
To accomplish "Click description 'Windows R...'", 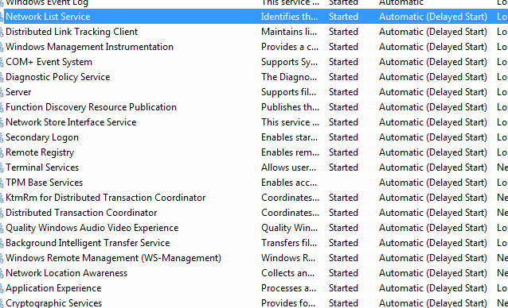I will (288, 258).
